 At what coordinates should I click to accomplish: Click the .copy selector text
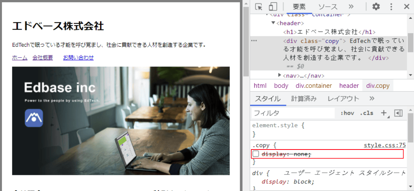click(x=261, y=145)
